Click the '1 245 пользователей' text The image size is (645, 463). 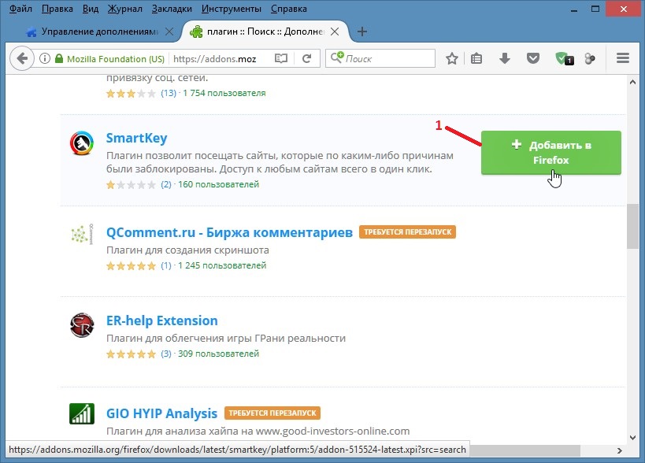point(222,265)
